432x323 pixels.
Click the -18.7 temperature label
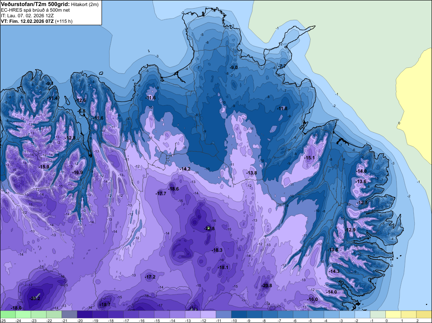pyautogui.click(x=105, y=304)
